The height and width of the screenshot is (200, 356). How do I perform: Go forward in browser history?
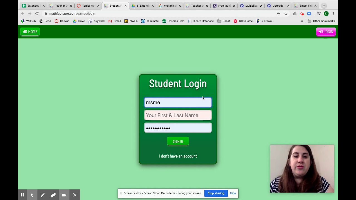pyautogui.click(x=30, y=14)
